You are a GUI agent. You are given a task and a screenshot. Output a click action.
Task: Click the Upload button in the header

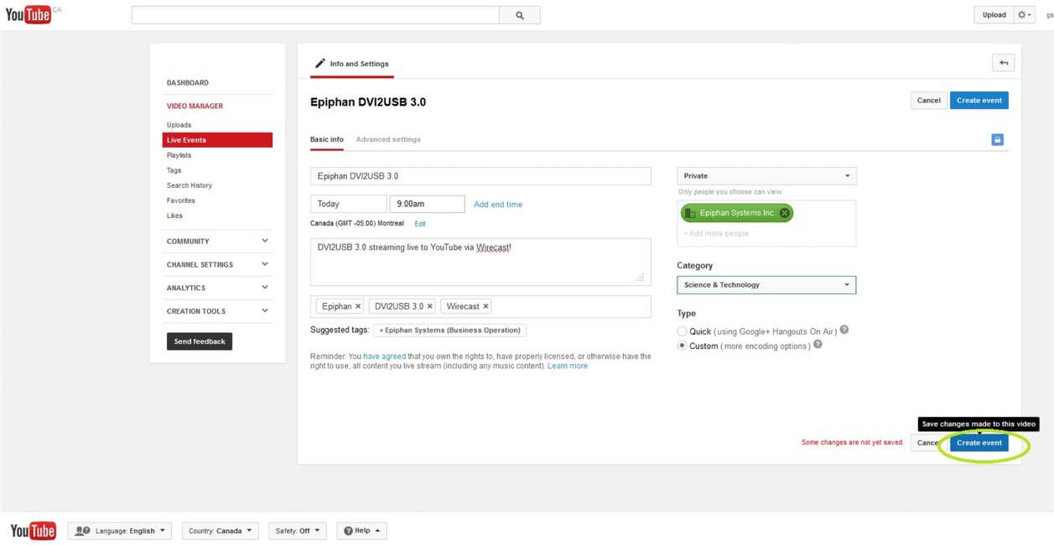click(994, 15)
